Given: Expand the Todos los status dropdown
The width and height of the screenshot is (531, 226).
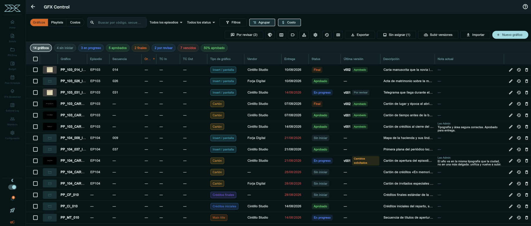Looking at the screenshot, I should (x=201, y=22).
